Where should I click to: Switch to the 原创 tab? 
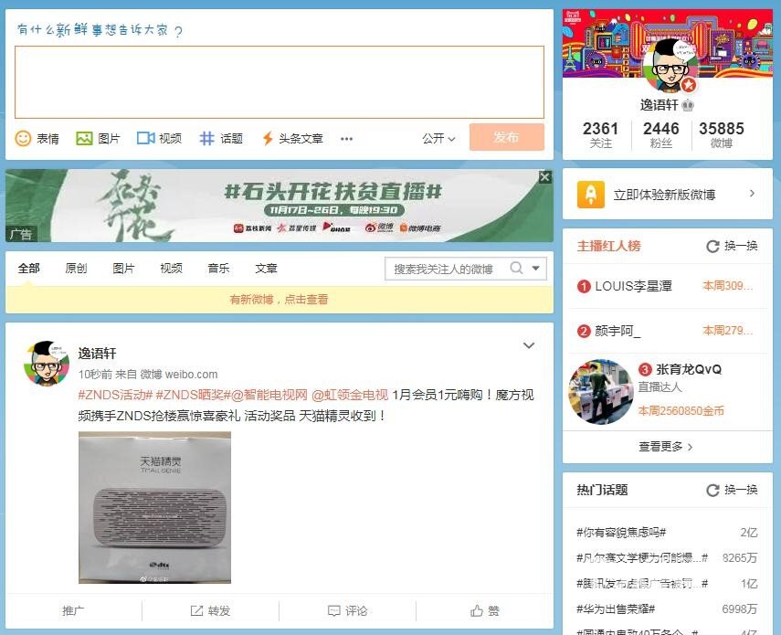tap(76, 269)
